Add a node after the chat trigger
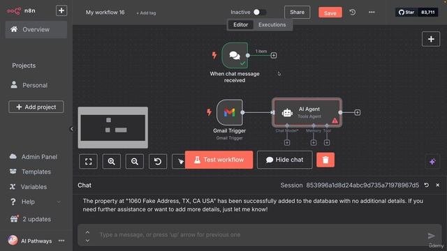This screenshot has width=447, height=251. (x=273, y=55)
